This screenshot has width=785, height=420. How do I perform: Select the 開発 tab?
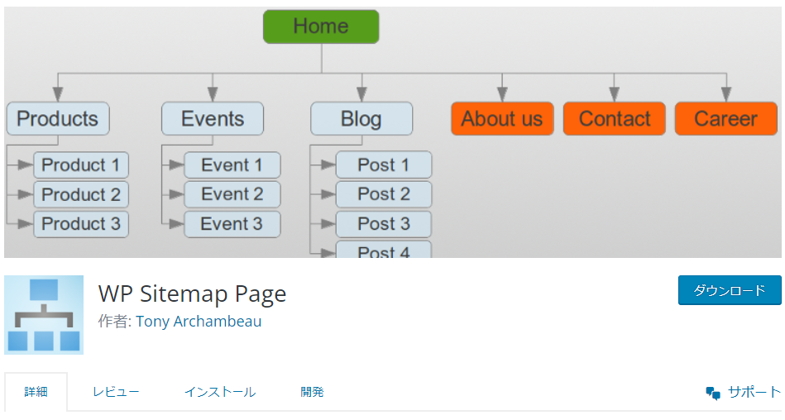point(312,392)
